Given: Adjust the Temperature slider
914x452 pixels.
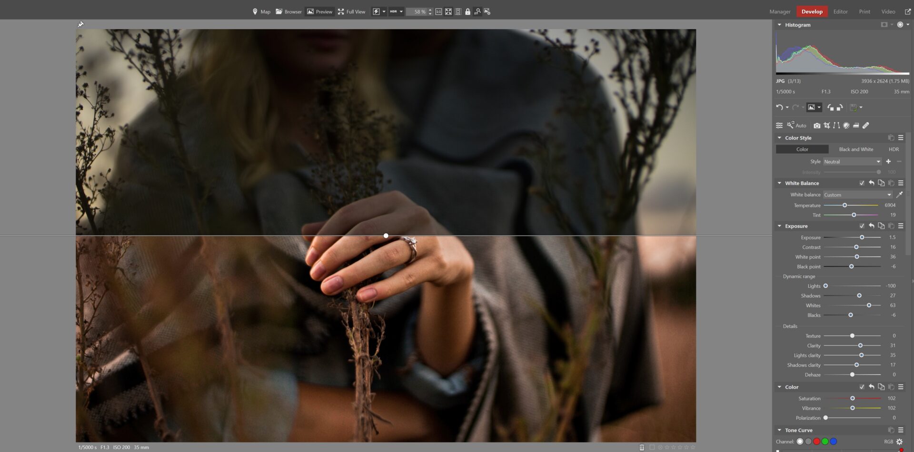Looking at the screenshot, I should [x=844, y=206].
